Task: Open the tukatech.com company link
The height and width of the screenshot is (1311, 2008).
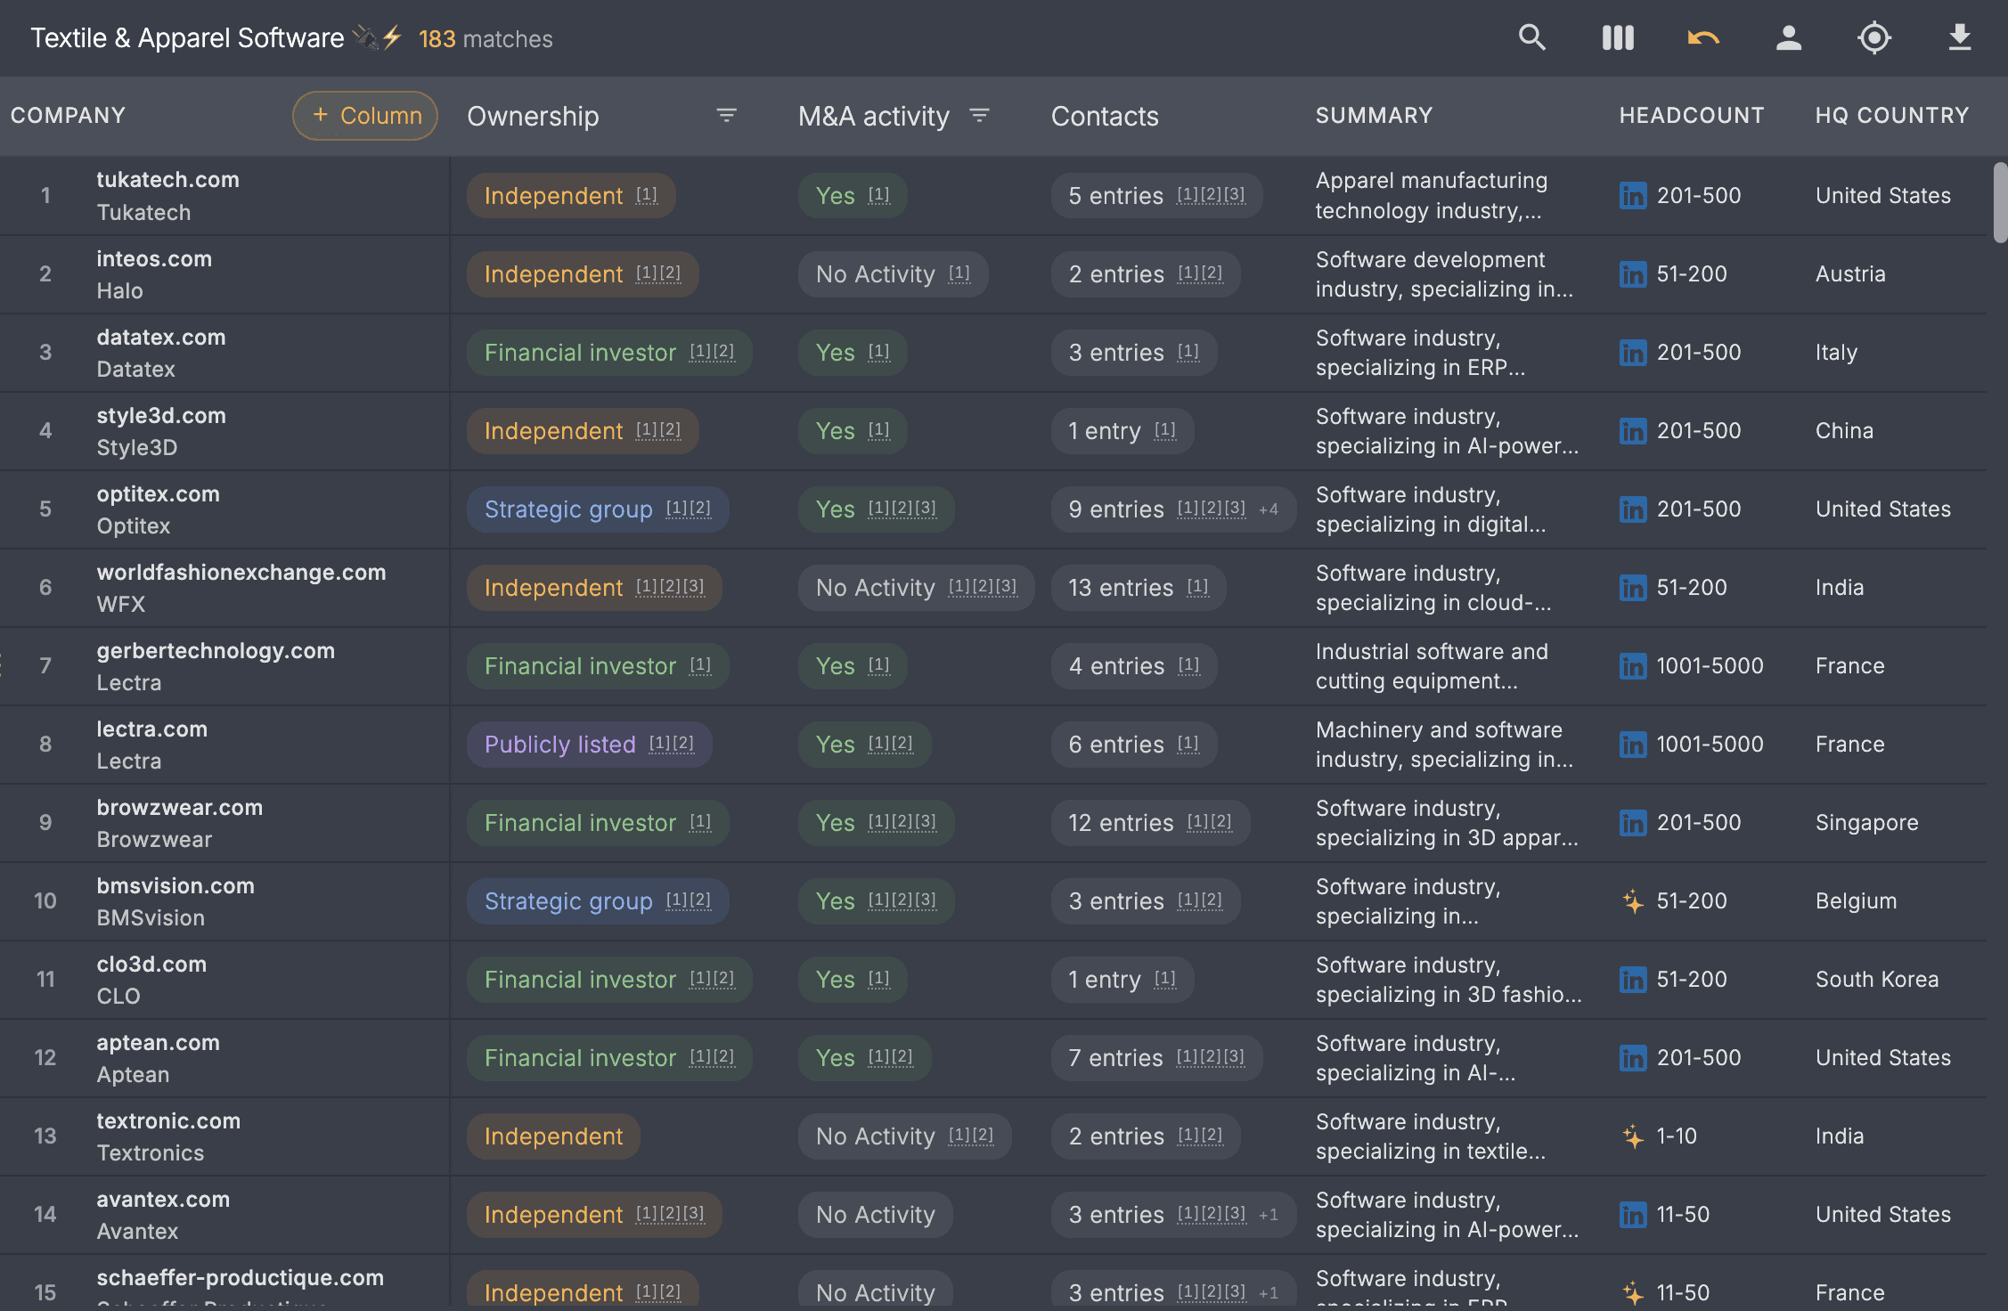Action: (x=167, y=180)
